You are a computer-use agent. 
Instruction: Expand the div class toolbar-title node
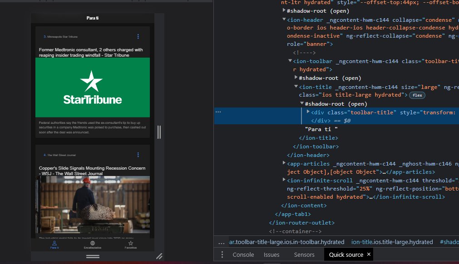click(308, 112)
